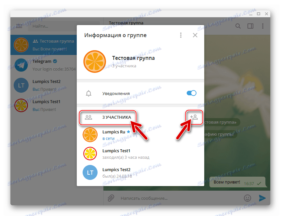This screenshot has width=281, height=216.
Task: Toggle the Уведомления notifications switch
Action: click(x=191, y=93)
